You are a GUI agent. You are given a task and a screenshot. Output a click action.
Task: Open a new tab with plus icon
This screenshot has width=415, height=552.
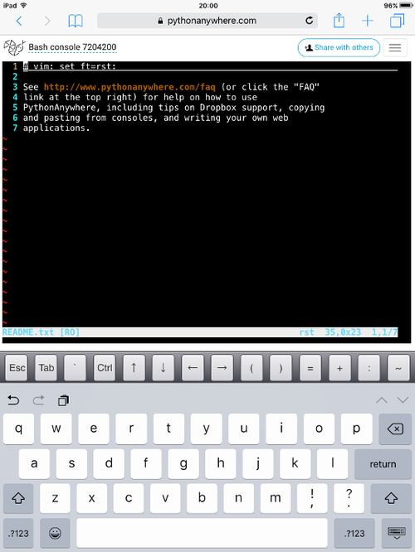(368, 21)
